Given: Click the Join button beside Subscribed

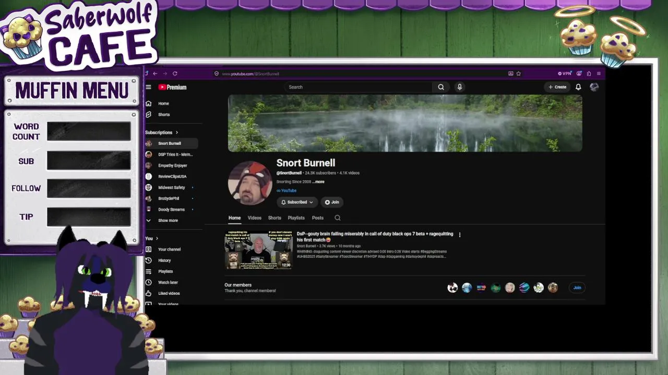Looking at the screenshot, I should (x=332, y=202).
